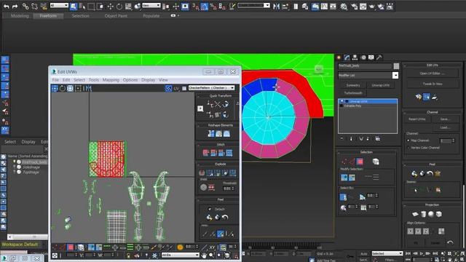Screen dimensions: 466x262
Task: Click the last Stitch icon
Action: coord(229,153)
